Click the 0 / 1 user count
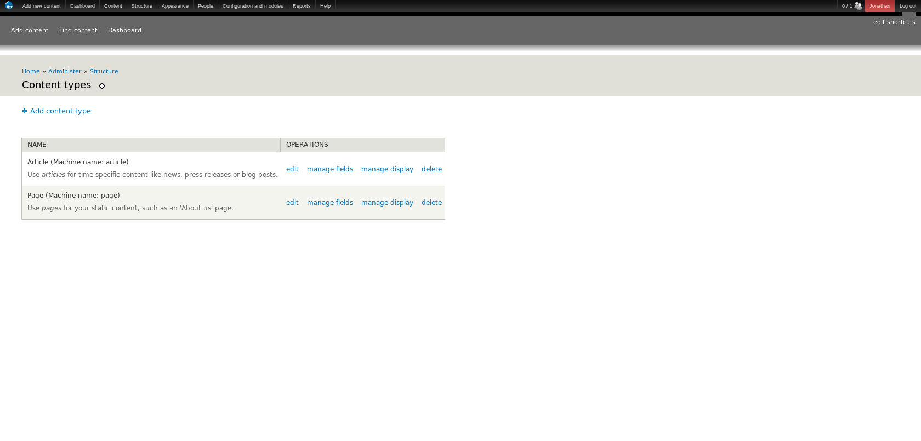 click(x=847, y=6)
